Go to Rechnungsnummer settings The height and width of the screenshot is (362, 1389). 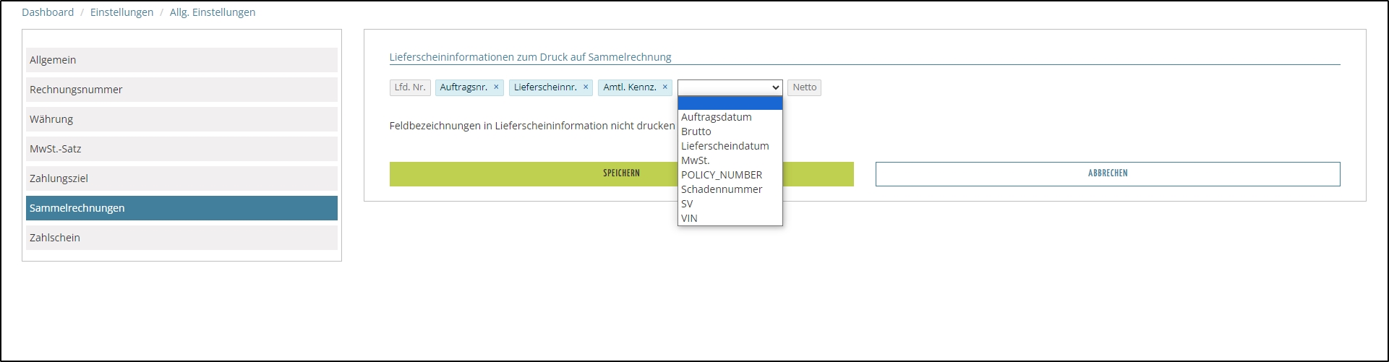click(181, 90)
